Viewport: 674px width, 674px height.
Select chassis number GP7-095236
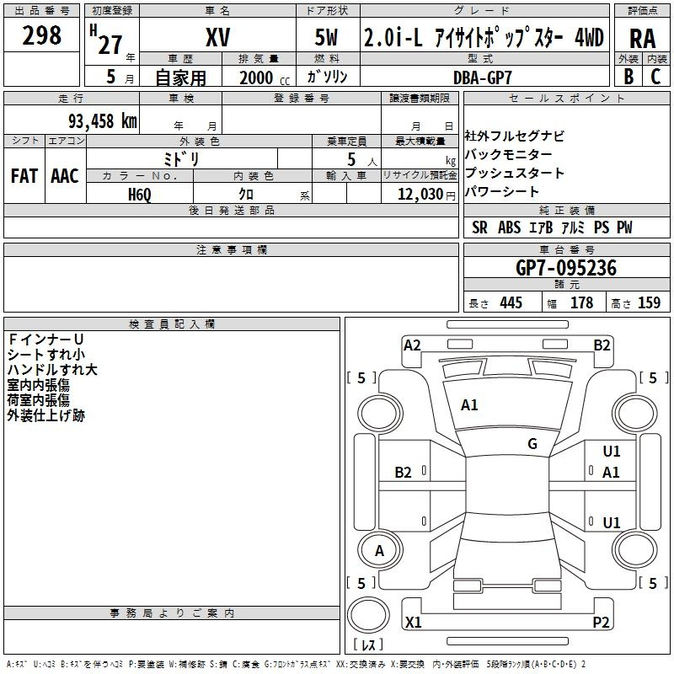pos(566,268)
